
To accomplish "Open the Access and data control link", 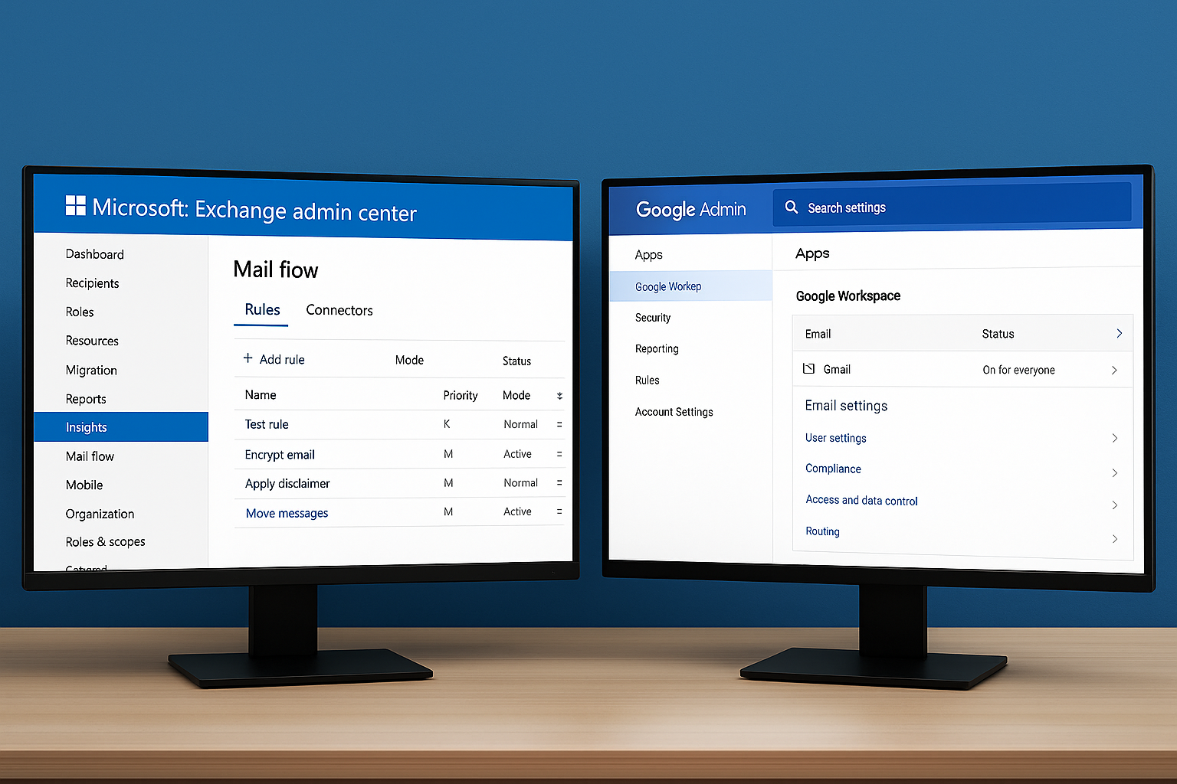I will pos(861,500).
